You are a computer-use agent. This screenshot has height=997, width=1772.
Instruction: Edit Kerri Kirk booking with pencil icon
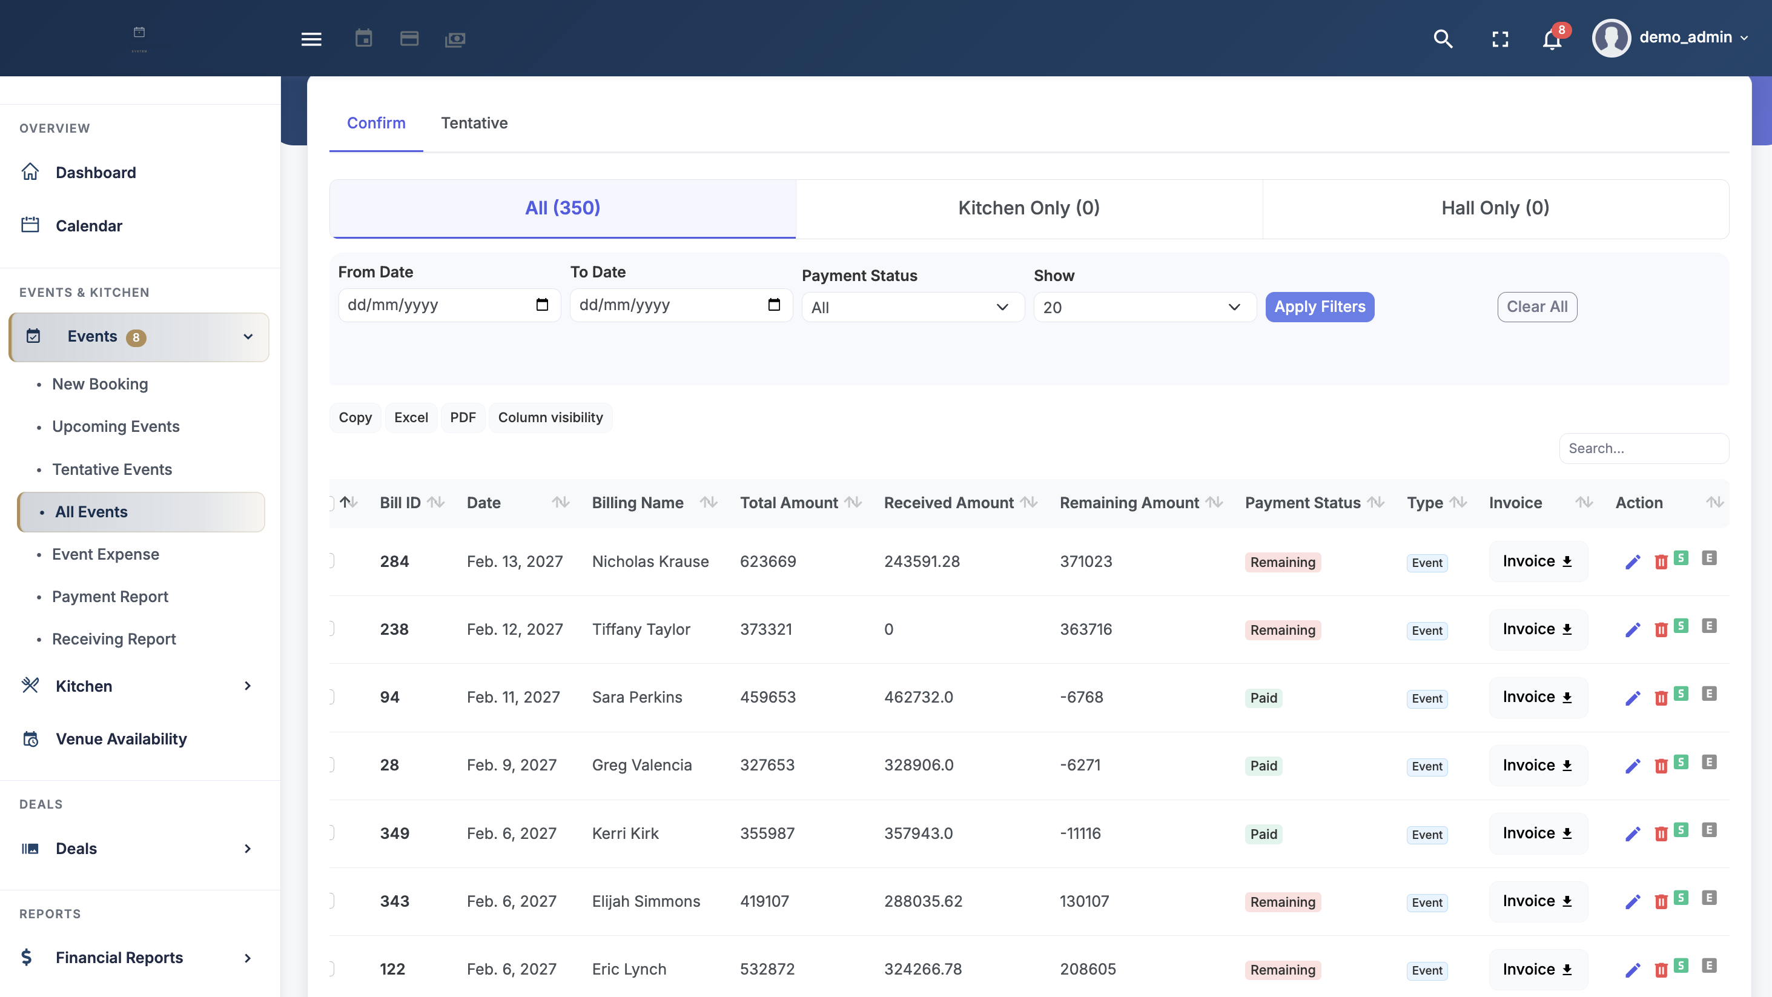click(x=1632, y=834)
